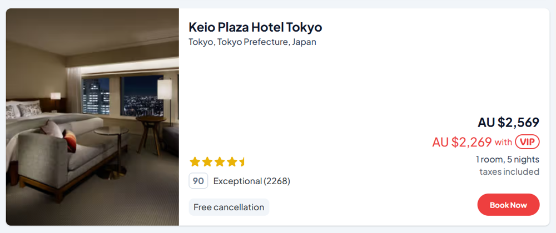556x233 pixels.
Task: Open the Exceptional (2268) reviews text
Action: pyautogui.click(x=252, y=181)
